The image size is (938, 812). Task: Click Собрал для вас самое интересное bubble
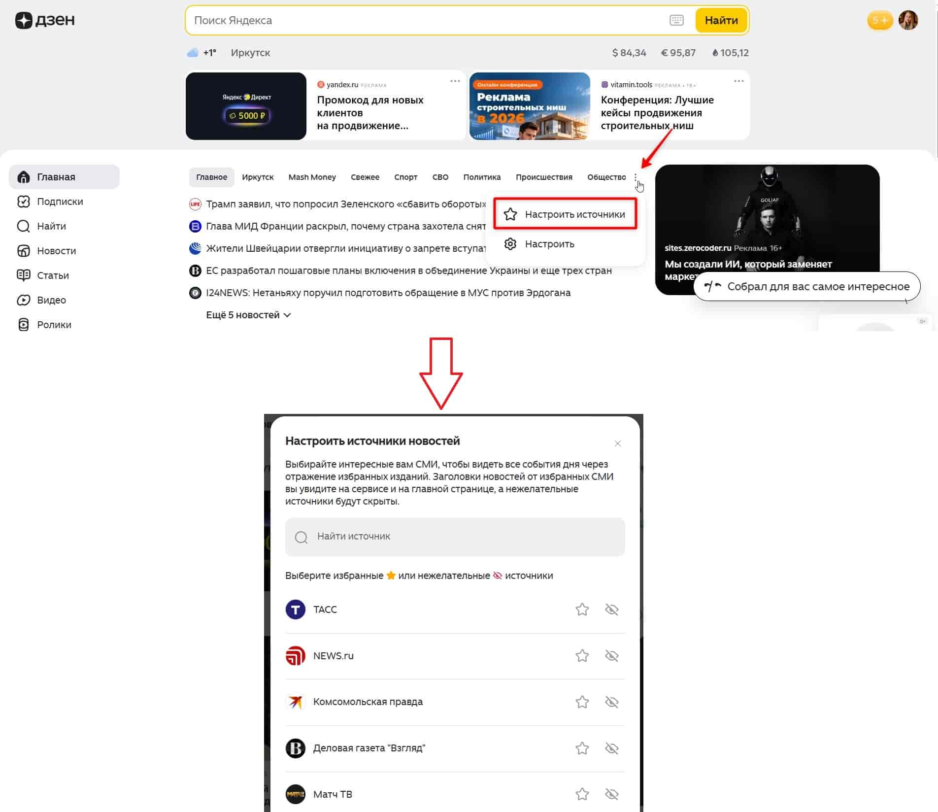tap(807, 286)
